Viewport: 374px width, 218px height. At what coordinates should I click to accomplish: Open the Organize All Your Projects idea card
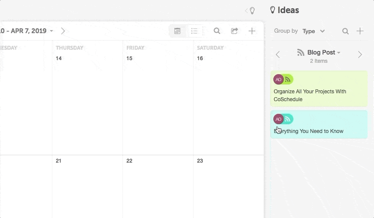click(319, 89)
